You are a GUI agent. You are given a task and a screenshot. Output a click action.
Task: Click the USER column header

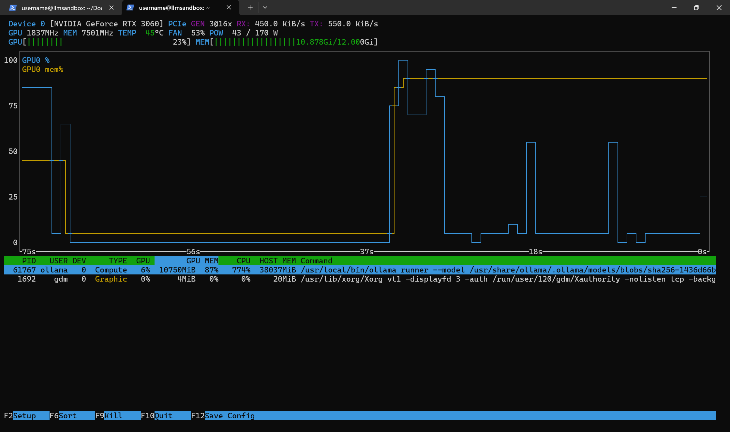59,261
